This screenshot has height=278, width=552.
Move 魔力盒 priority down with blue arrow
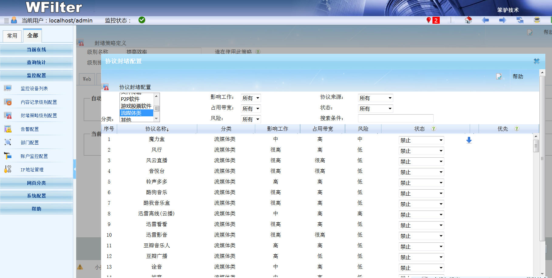pos(469,140)
